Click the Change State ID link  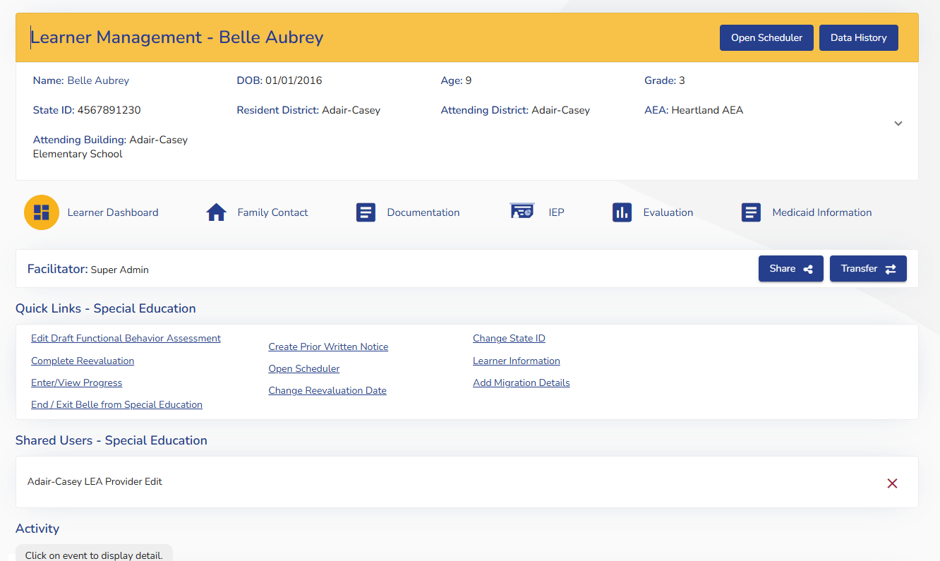pos(509,339)
